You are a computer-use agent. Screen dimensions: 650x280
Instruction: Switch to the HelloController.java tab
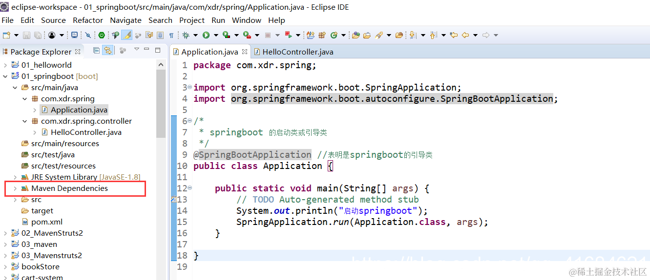293,52
